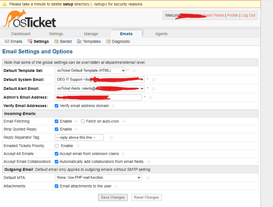Open the Profile link
The image size is (273, 207).
coord(232,15)
